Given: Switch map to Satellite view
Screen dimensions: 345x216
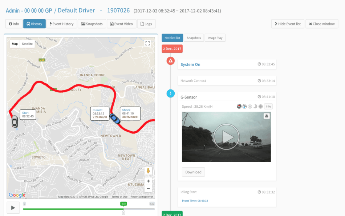Looking at the screenshot, I should (x=27, y=44).
